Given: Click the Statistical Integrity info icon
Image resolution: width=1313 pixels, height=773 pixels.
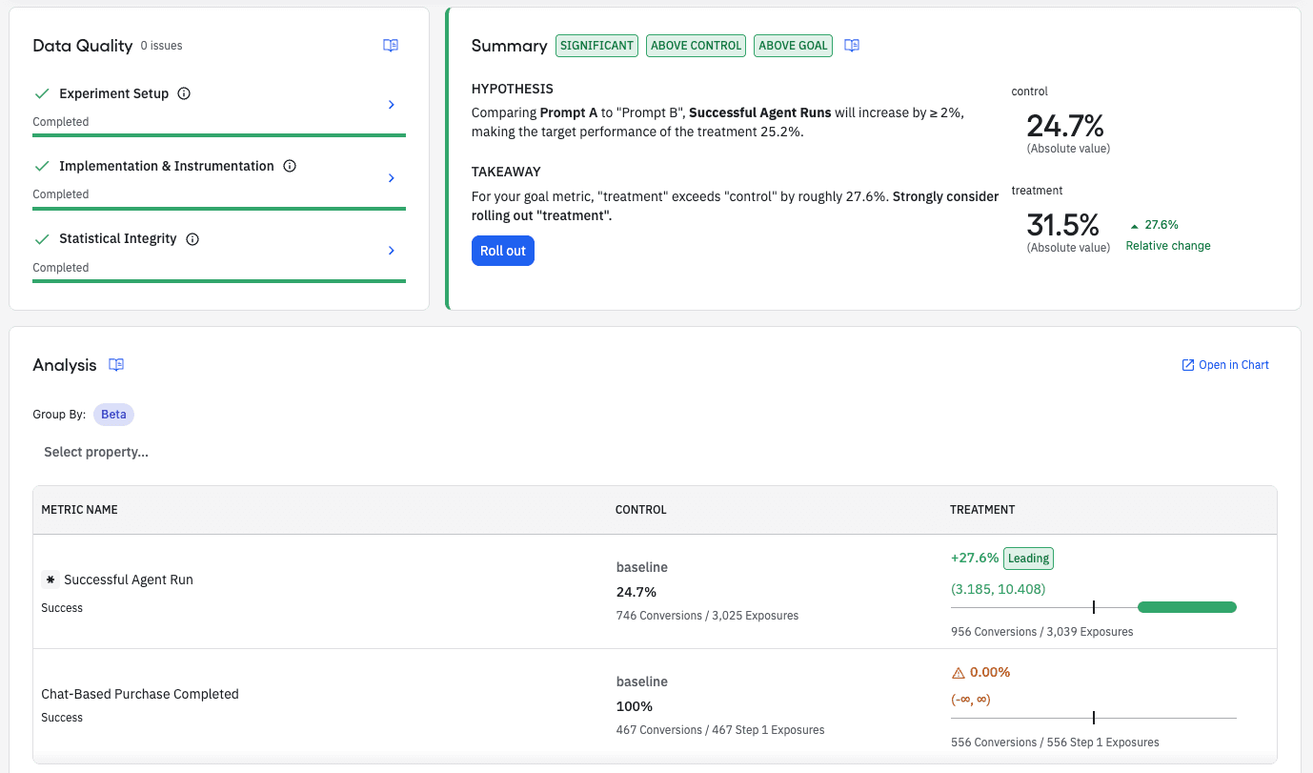Looking at the screenshot, I should pyautogui.click(x=192, y=239).
